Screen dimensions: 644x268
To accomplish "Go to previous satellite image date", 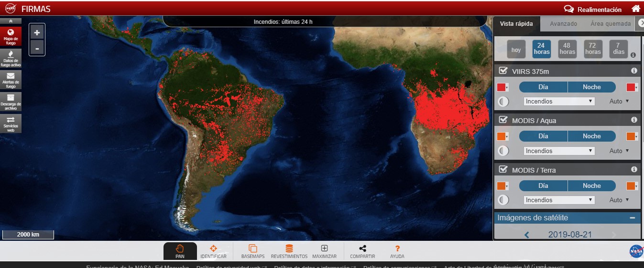I will [527, 235].
